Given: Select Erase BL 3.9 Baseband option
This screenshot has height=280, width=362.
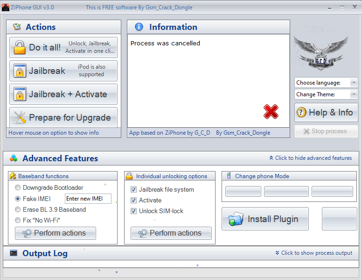Looking at the screenshot, I should (18, 210).
